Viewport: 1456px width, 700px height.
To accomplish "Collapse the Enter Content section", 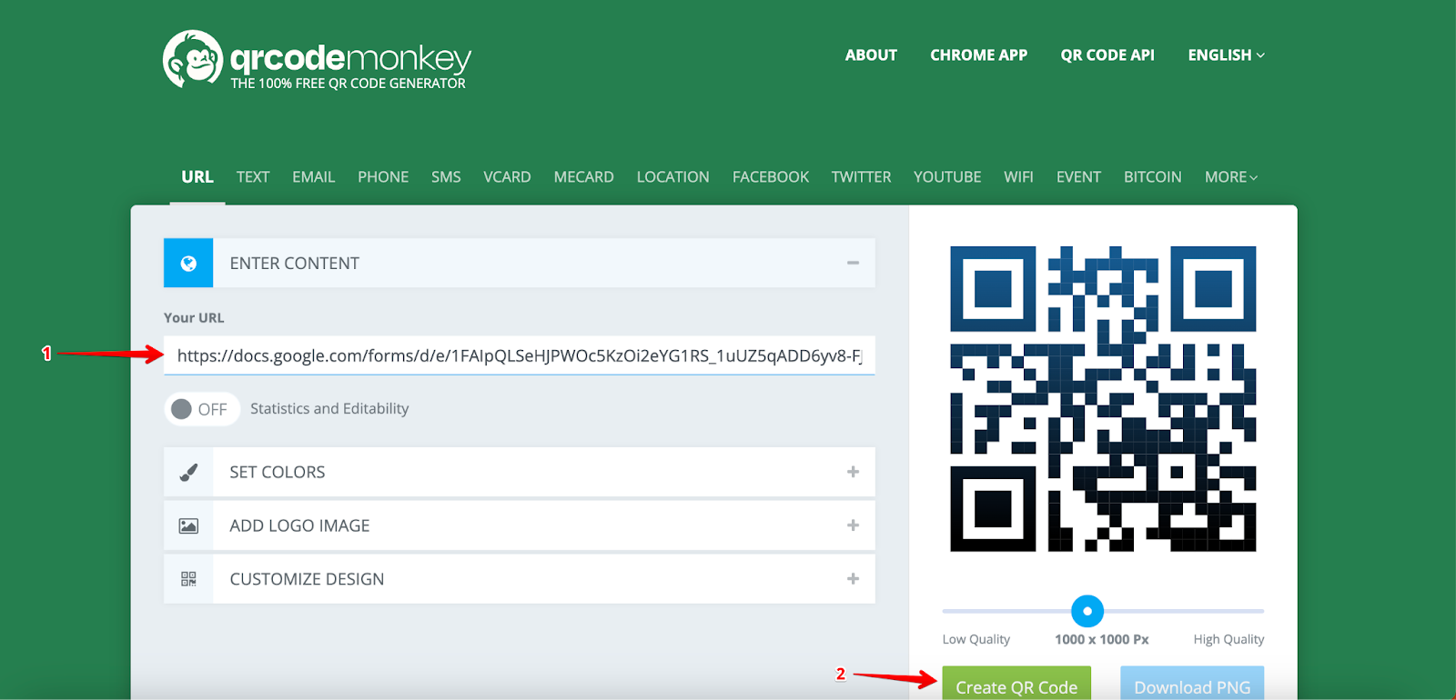I will (x=853, y=264).
